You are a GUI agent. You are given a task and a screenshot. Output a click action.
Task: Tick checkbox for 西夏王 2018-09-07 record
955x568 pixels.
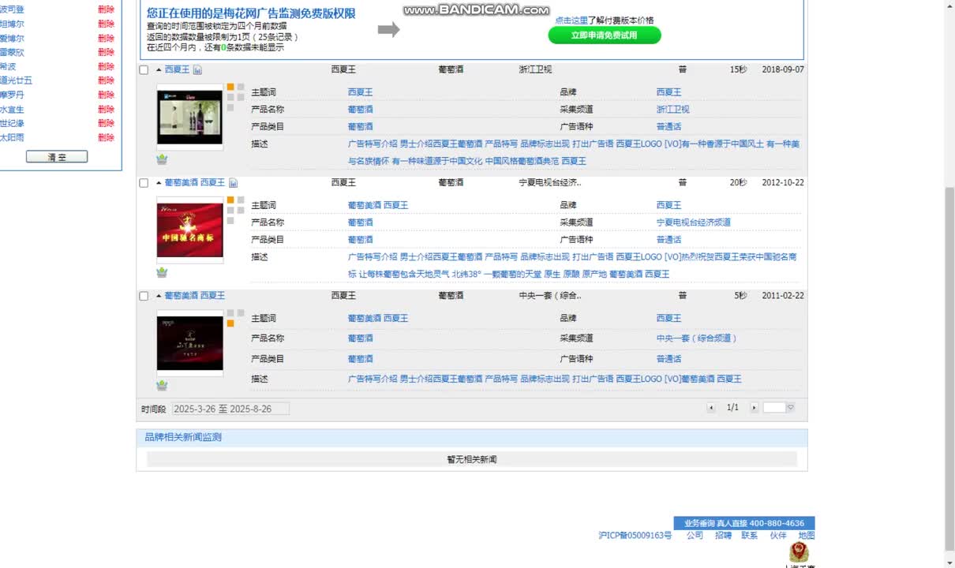[144, 70]
